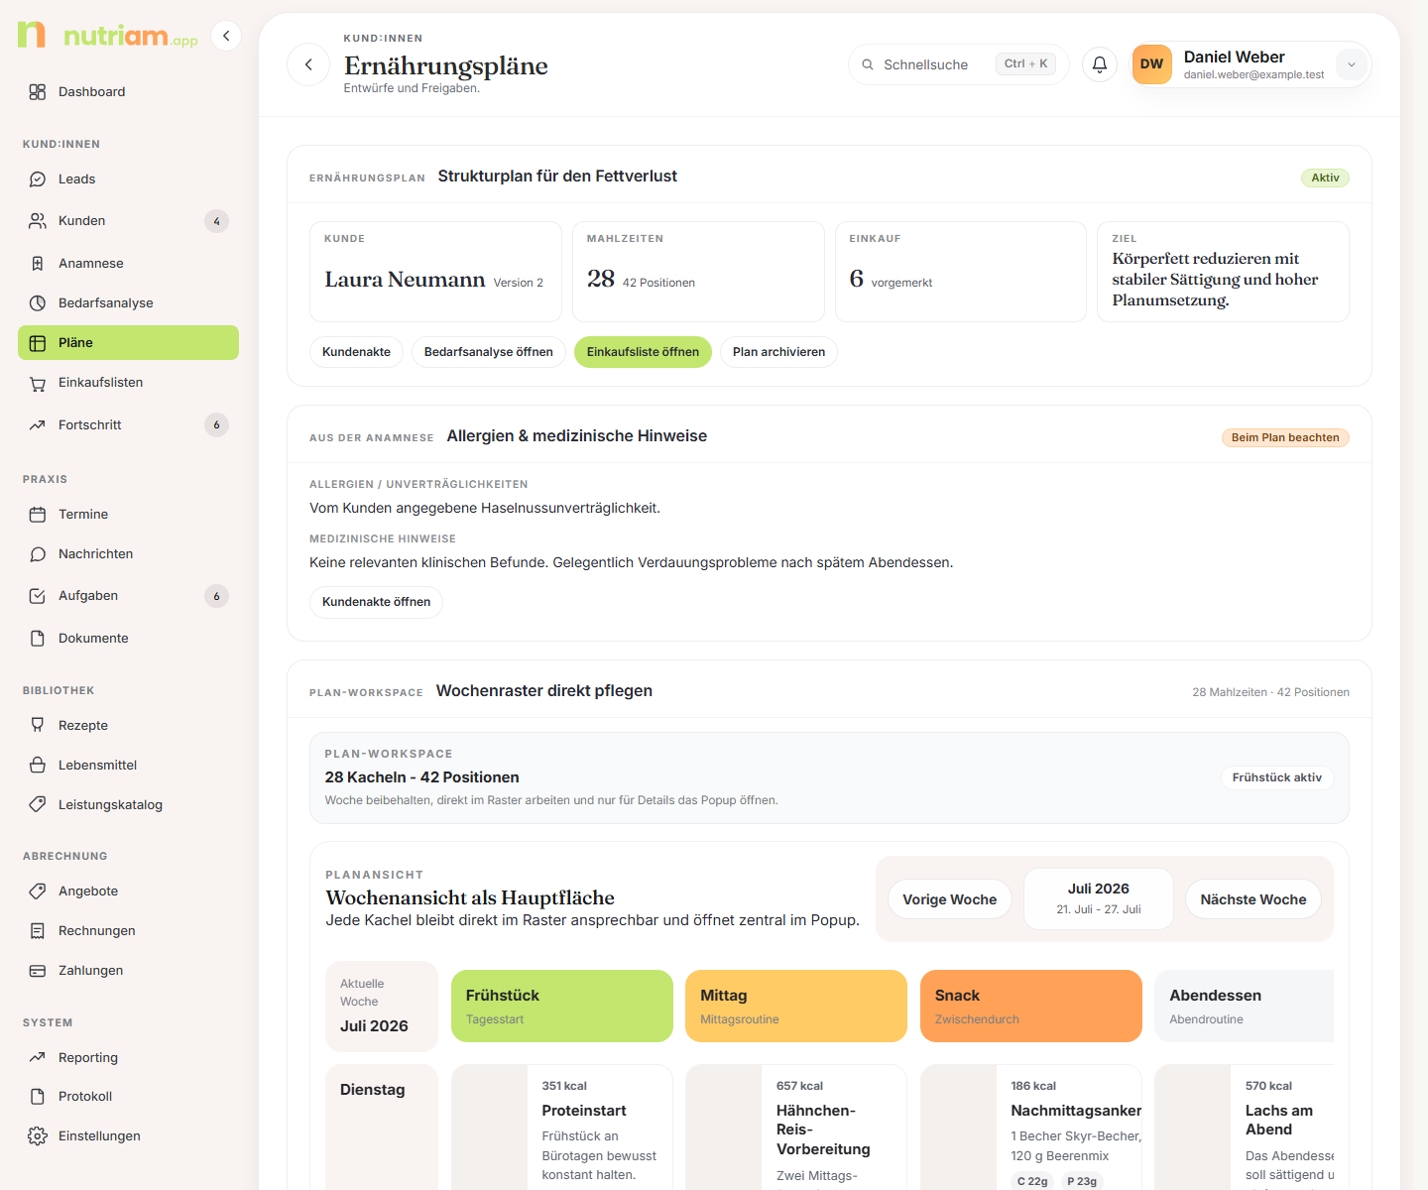Viewport: 1428px width, 1190px height.
Task: Open the Juli 2026 week picker
Action: pyautogui.click(x=1099, y=899)
